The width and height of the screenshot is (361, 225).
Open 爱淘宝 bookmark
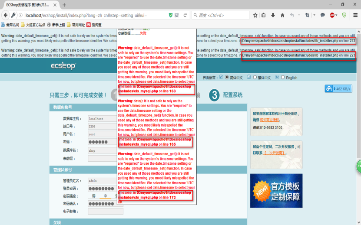[x=94, y=25]
